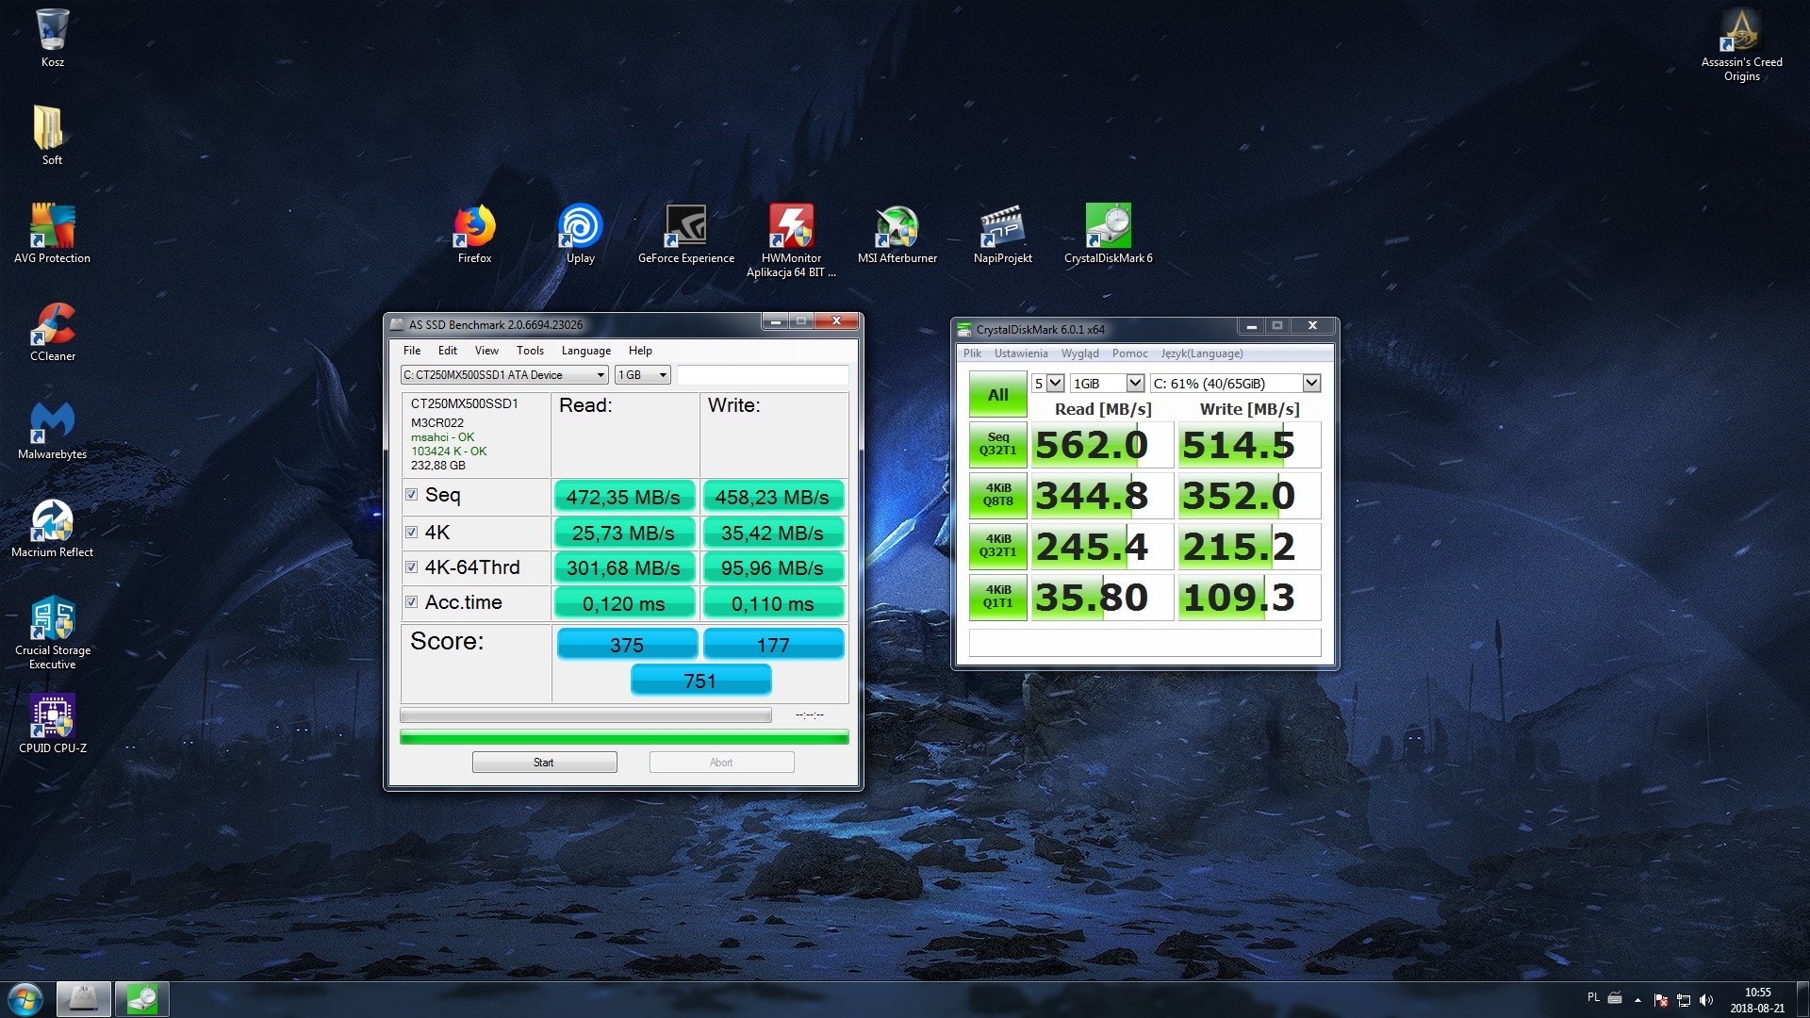The width and height of the screenshot is (1810, 1018).
Task: Click the Show desktop button
Action: click(1802, 999)
